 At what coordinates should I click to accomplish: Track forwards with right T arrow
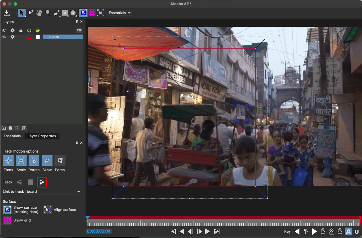(x=42, y=182)
